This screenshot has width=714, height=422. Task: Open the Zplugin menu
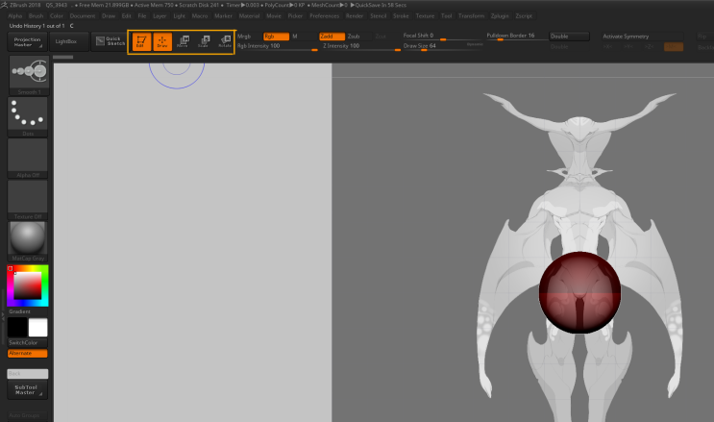coord(501,16)
